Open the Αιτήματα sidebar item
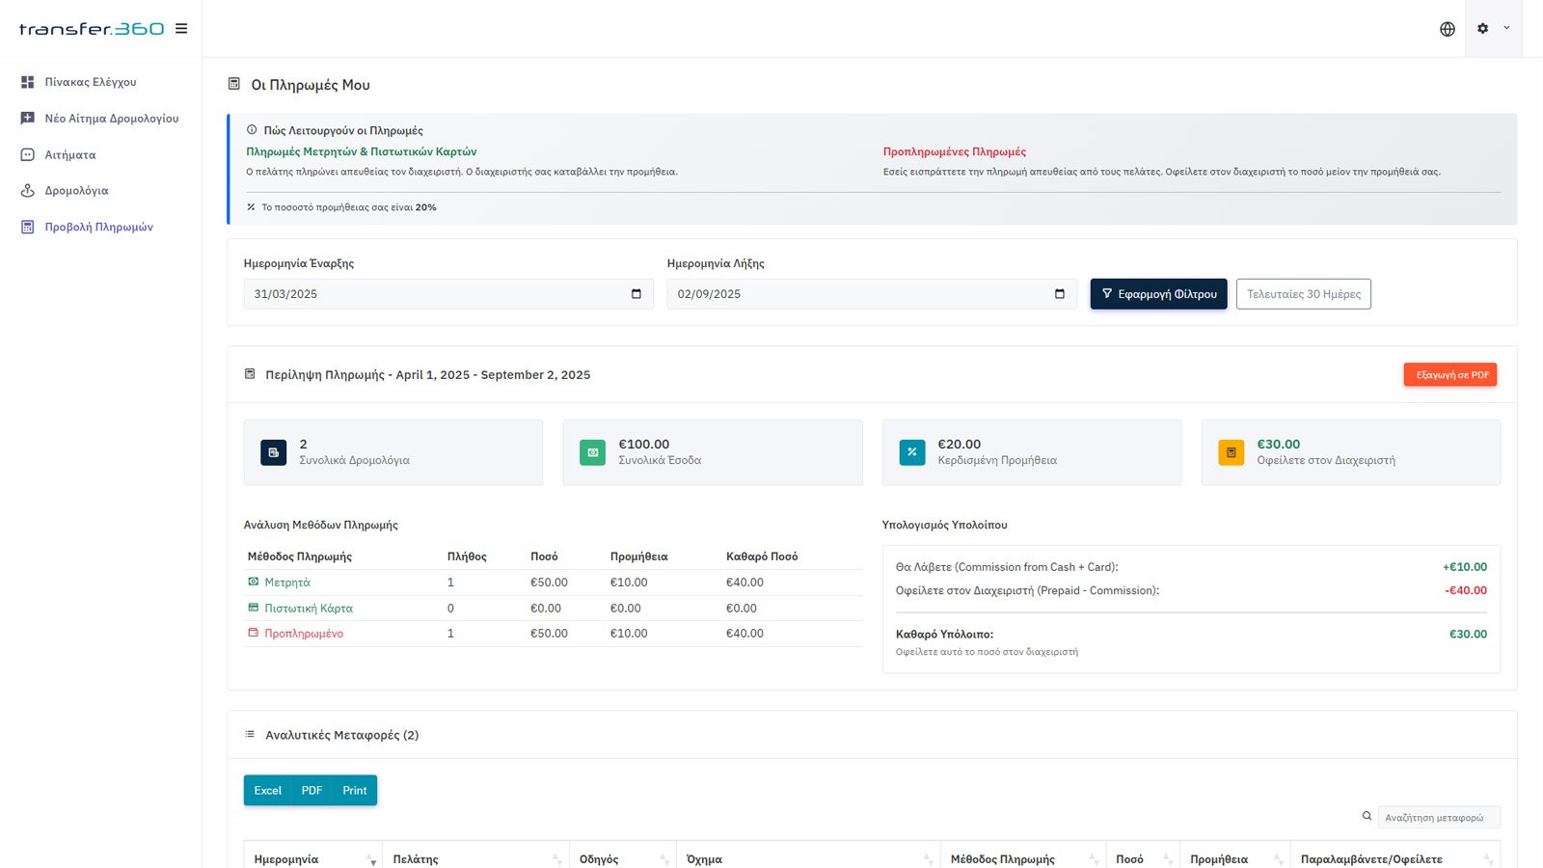Image resolution: width=1543 pixels, height=868 pixels. [x=69, y=154]
